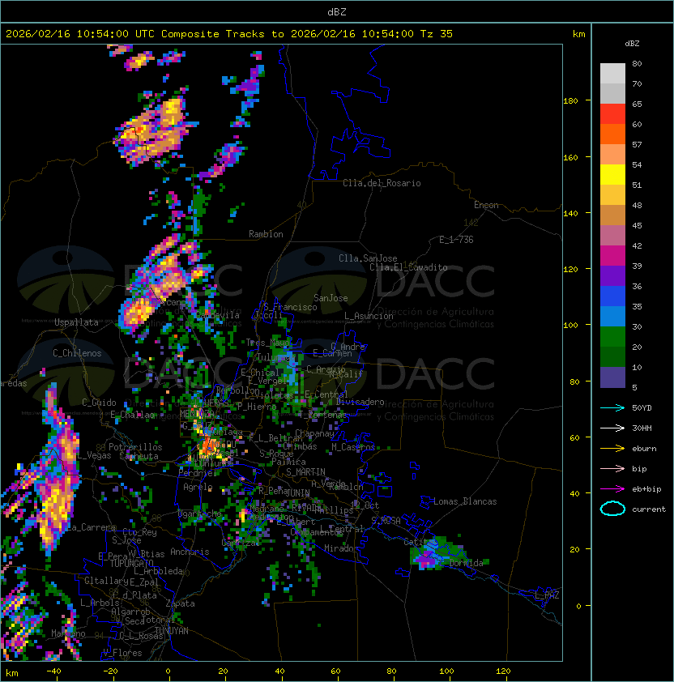The image size is (674, 682).
Task: Click the intense orange storm cell over GODOY CRUZ
Action: 211,446
